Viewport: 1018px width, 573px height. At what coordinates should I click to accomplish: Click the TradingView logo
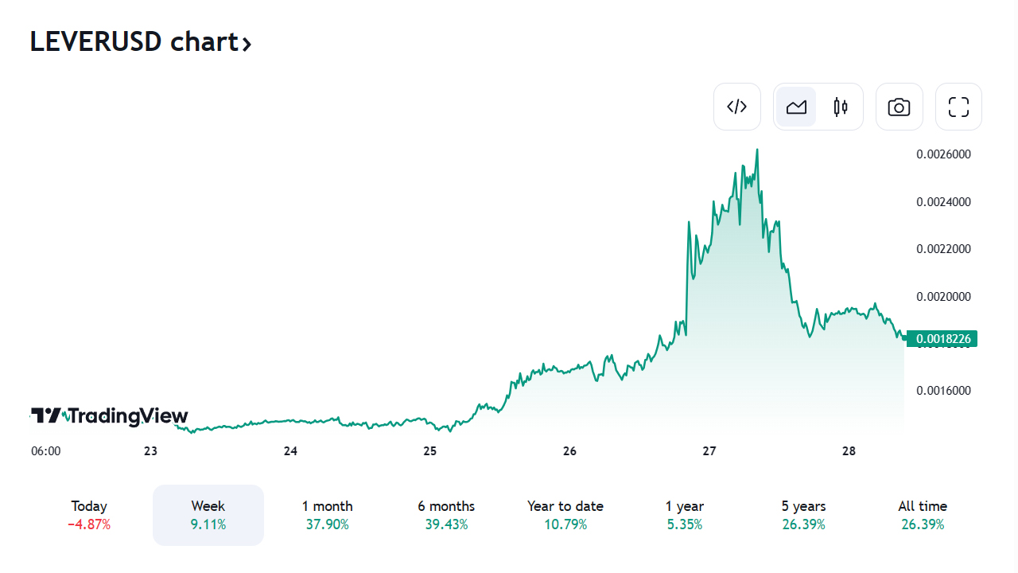[x=110, y=415]
